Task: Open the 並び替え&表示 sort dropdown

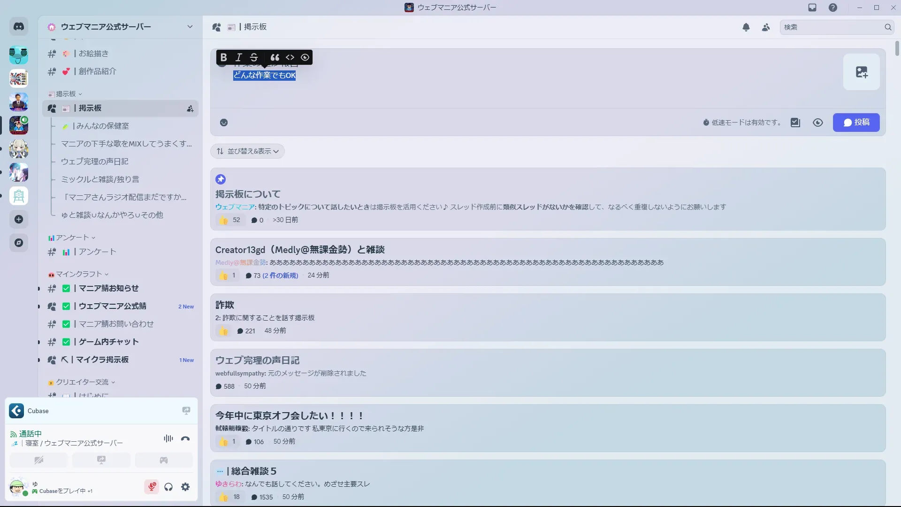Action: click(247, 151)
